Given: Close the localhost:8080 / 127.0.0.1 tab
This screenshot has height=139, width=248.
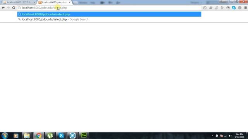Looking at the screenshot, I should point(34,2).
